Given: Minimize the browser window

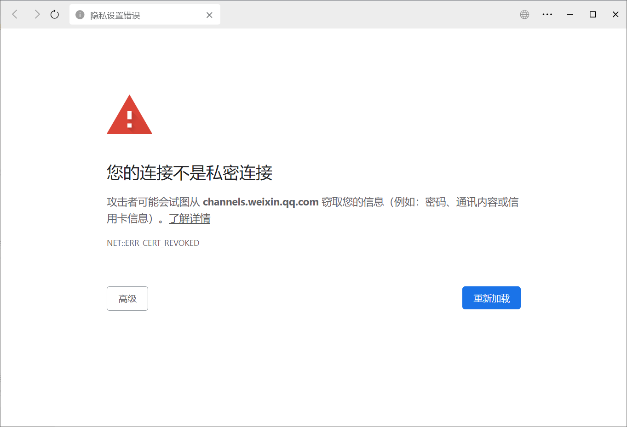Looking at the screenshot, I should pos(570,15).
